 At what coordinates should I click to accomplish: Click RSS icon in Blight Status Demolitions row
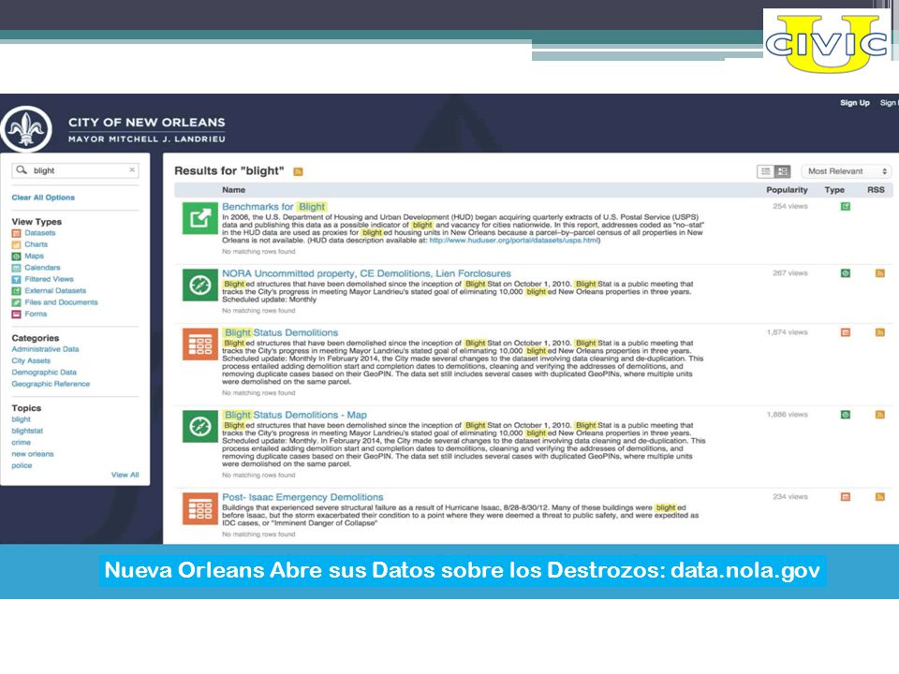tap(879, 332)
